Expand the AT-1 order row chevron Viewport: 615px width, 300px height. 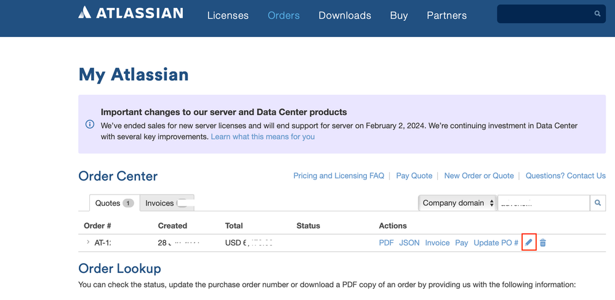(x=88, y=242)
